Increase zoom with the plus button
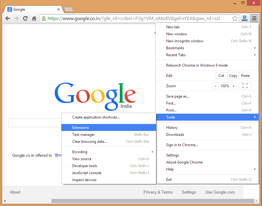262x206 pixels. tap(233, 86)
